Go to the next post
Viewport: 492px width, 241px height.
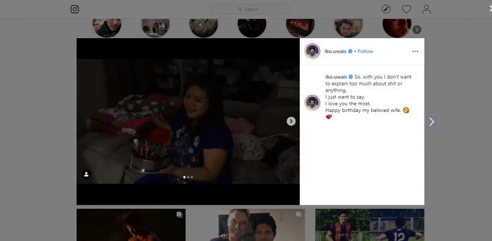(432, 121)
